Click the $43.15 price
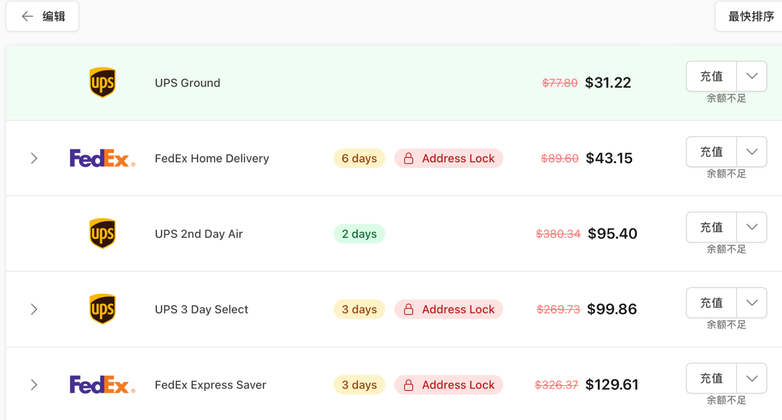 [x=609, y=158]
